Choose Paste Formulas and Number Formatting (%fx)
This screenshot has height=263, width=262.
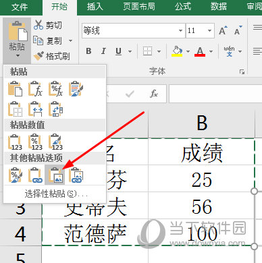pos(55,89)
